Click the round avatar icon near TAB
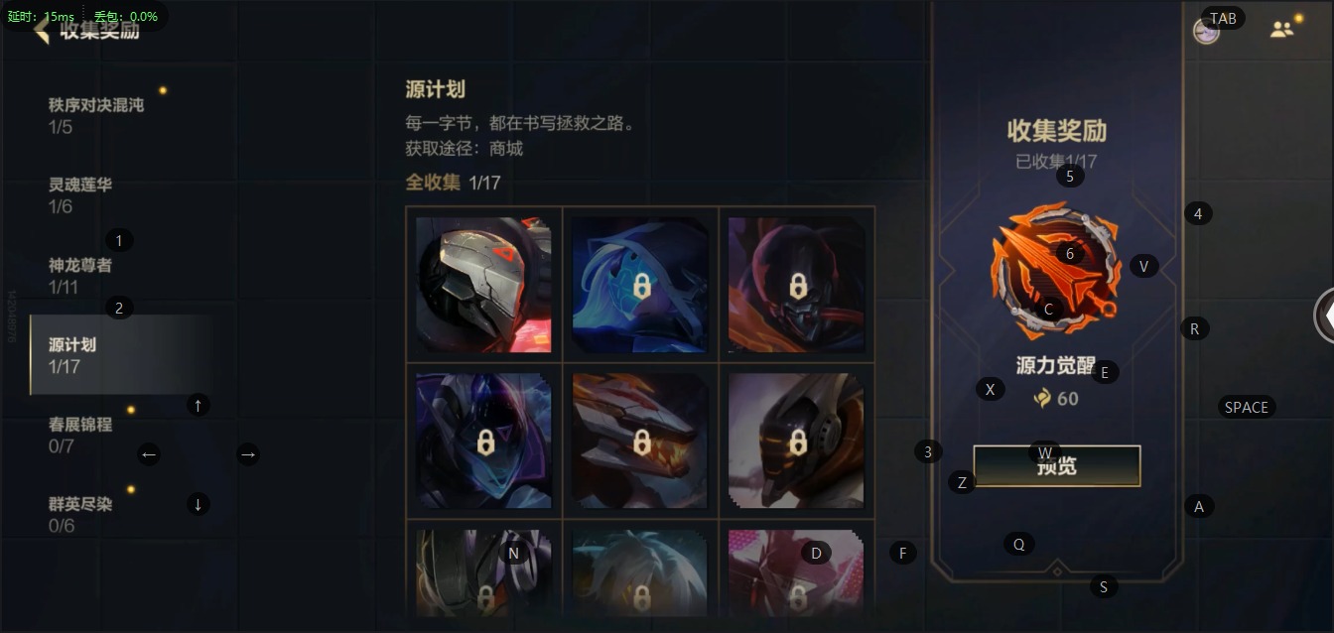The height and width of the screenshot is (633, 1334). pyautogui.click(x=1206, y=32)
